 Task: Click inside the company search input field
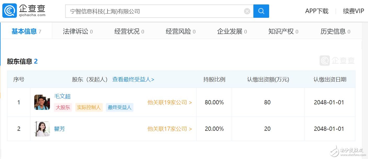pos(157,11)
